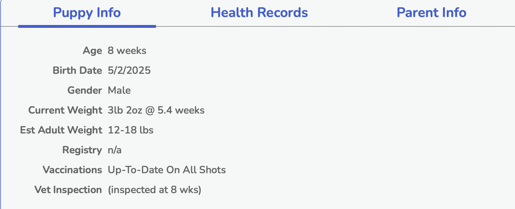The height and width of the screenshot is (209, 515).
Task: Open the Parent Info tab
Action: point(431,13)
